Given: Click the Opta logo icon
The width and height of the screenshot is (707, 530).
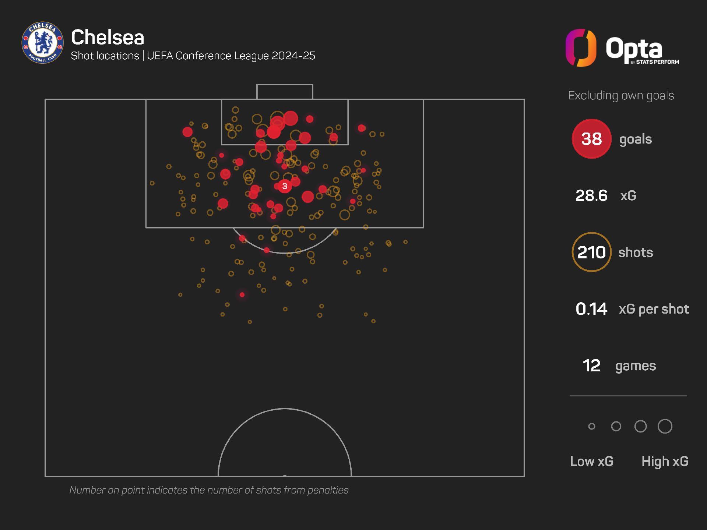Looking at the screenshot, I should click(x=581, y=48).
